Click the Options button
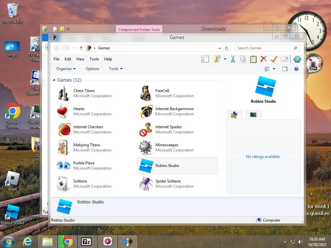331x248 pixels. (92, 69)
